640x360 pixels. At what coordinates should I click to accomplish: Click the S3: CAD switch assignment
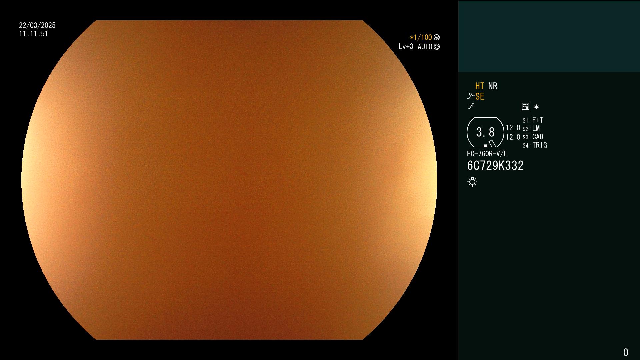[533, 137]
